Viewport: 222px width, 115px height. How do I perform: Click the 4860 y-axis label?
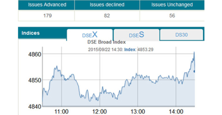coord(35,54)
